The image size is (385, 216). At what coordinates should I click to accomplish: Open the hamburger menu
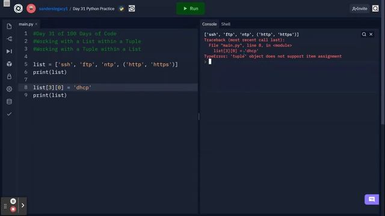[7, 4]
